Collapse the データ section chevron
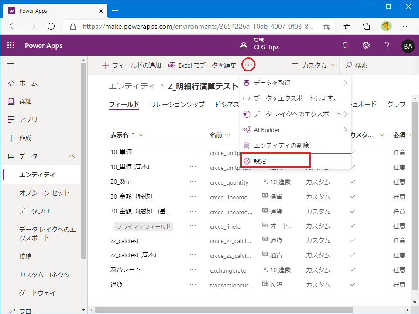The height and width of the screenshot is (314, 419). coord(72,156)
